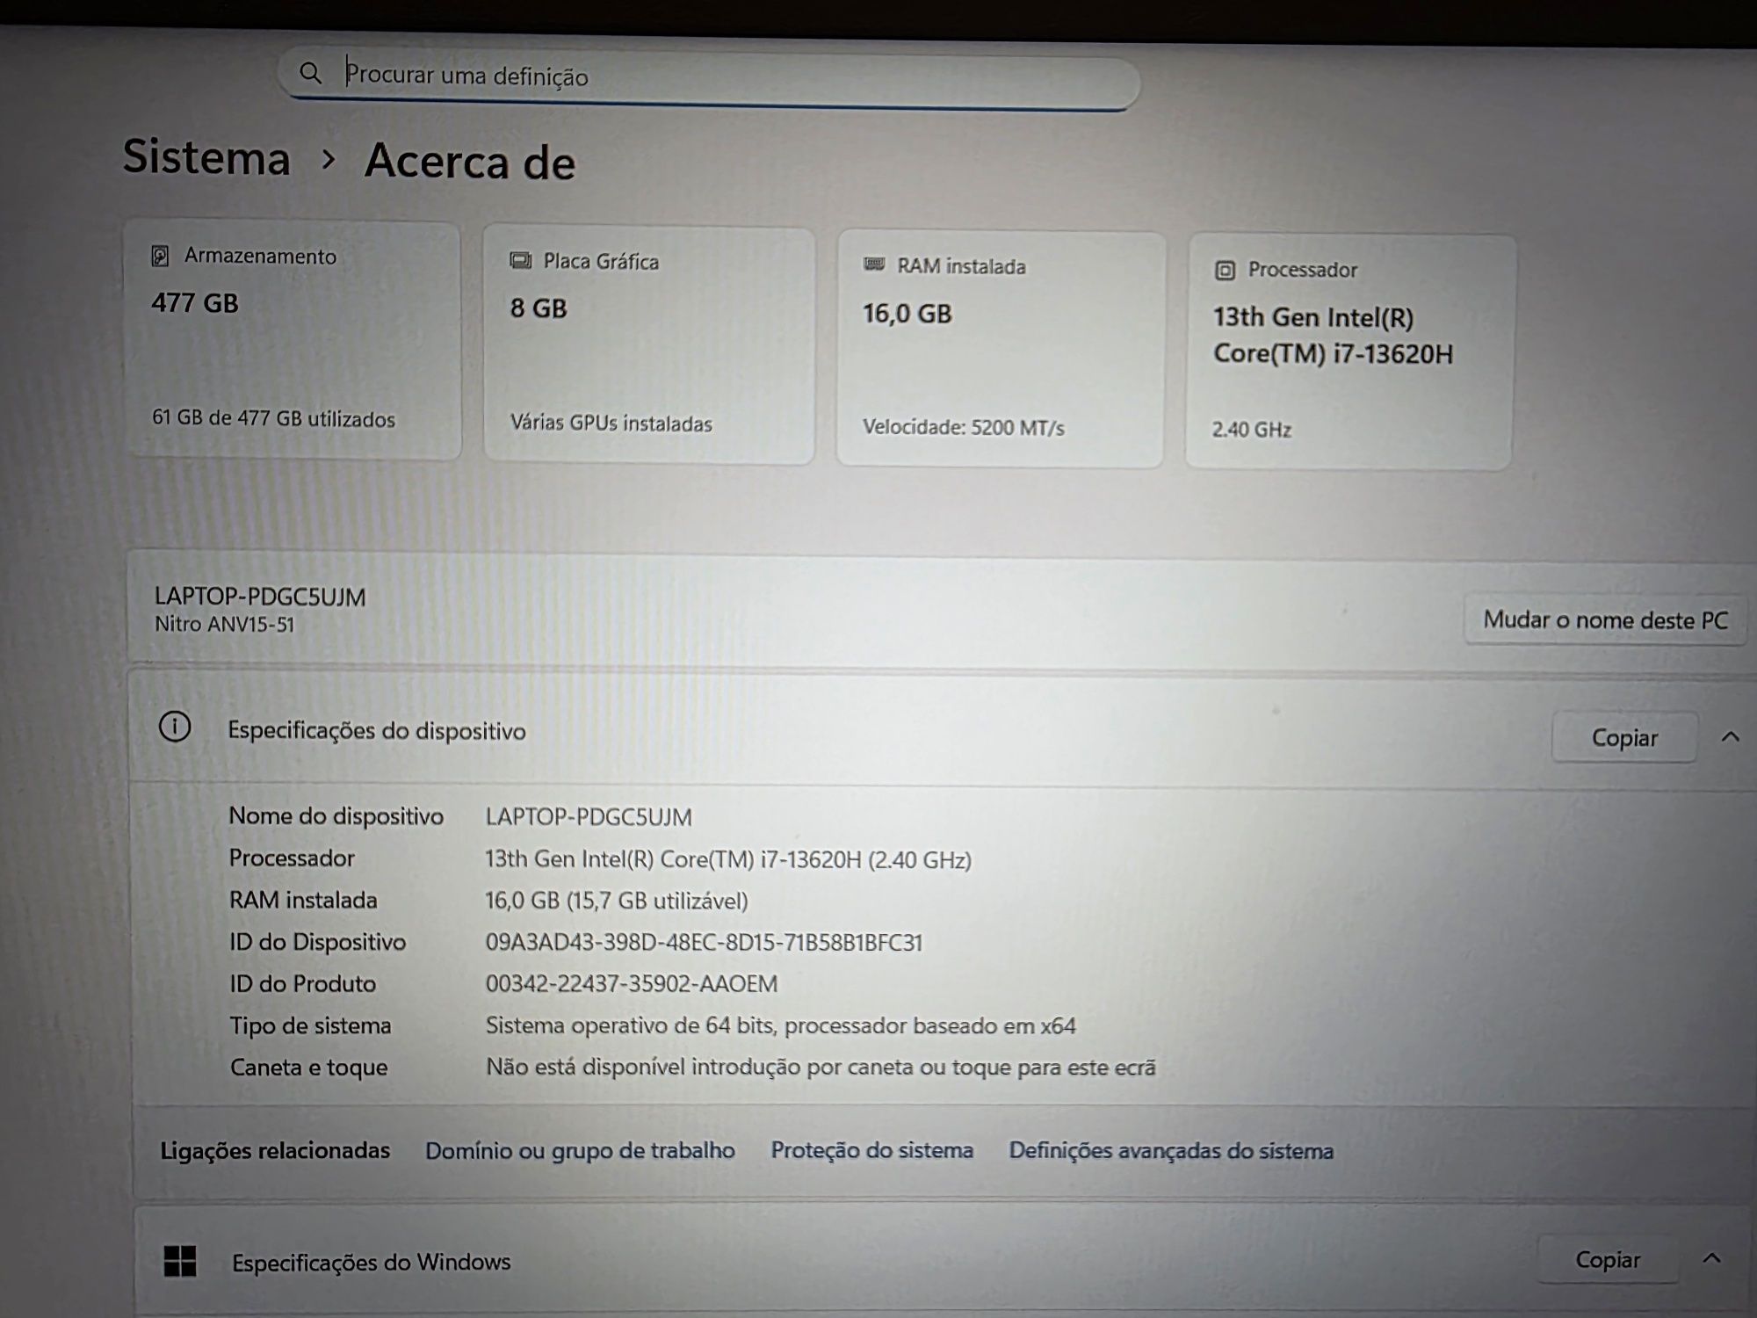Click Várias GPUs instaladas text

click(611, 424)
